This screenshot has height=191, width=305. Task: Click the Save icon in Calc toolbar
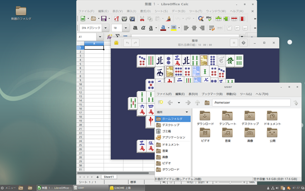pos(104,19)
